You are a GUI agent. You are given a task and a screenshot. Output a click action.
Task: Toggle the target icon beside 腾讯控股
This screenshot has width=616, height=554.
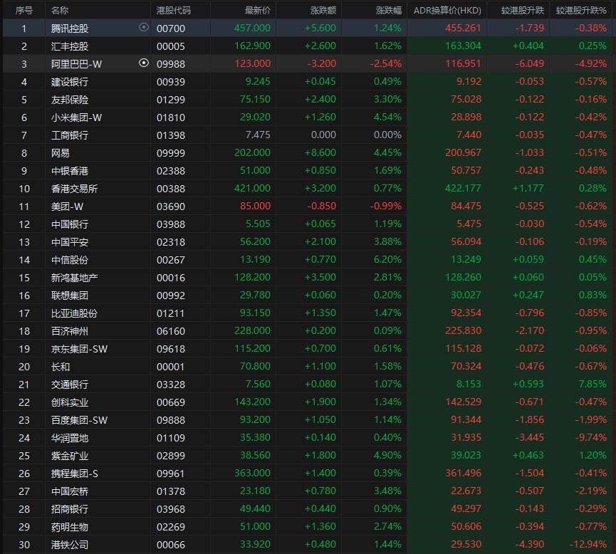pos(144,28)
